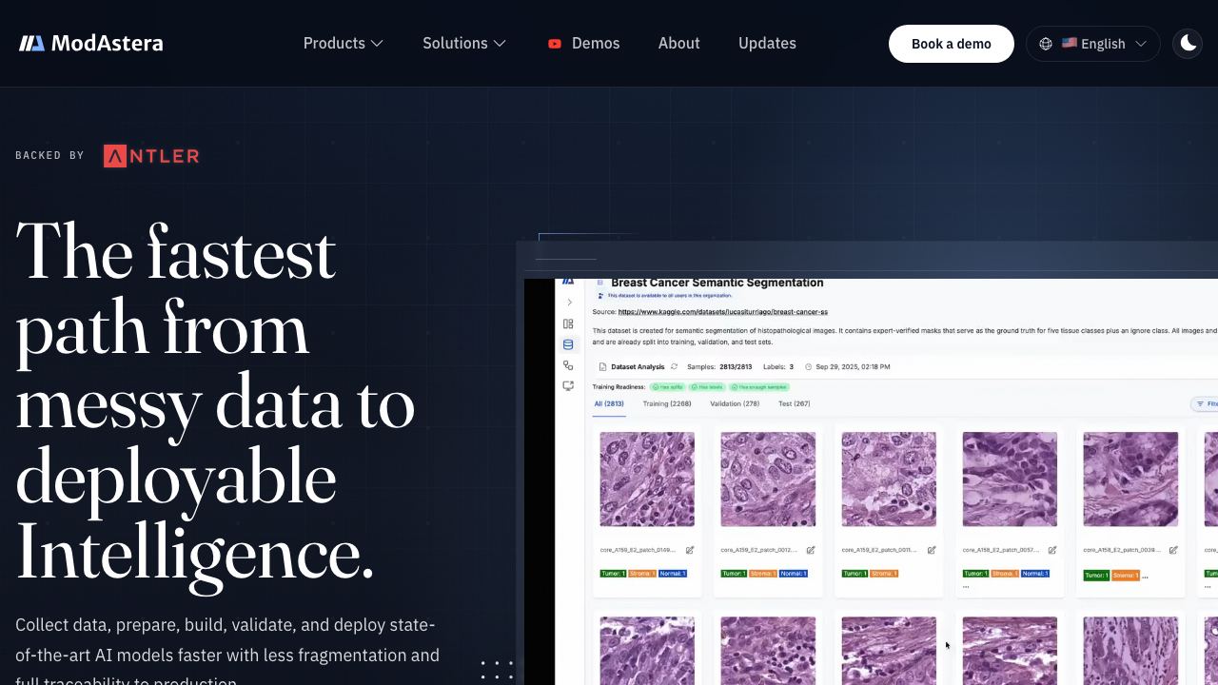Edit the core_A159_E2_patch_0149 image name
The image size is (1218, 685).
[690, 550]
